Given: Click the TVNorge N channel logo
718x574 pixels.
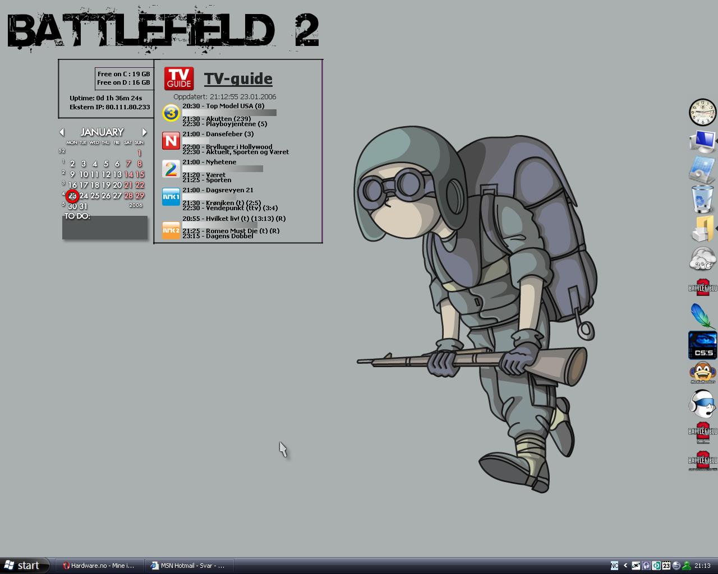Looking at the screenshot, I should click(x=171, y=141).
